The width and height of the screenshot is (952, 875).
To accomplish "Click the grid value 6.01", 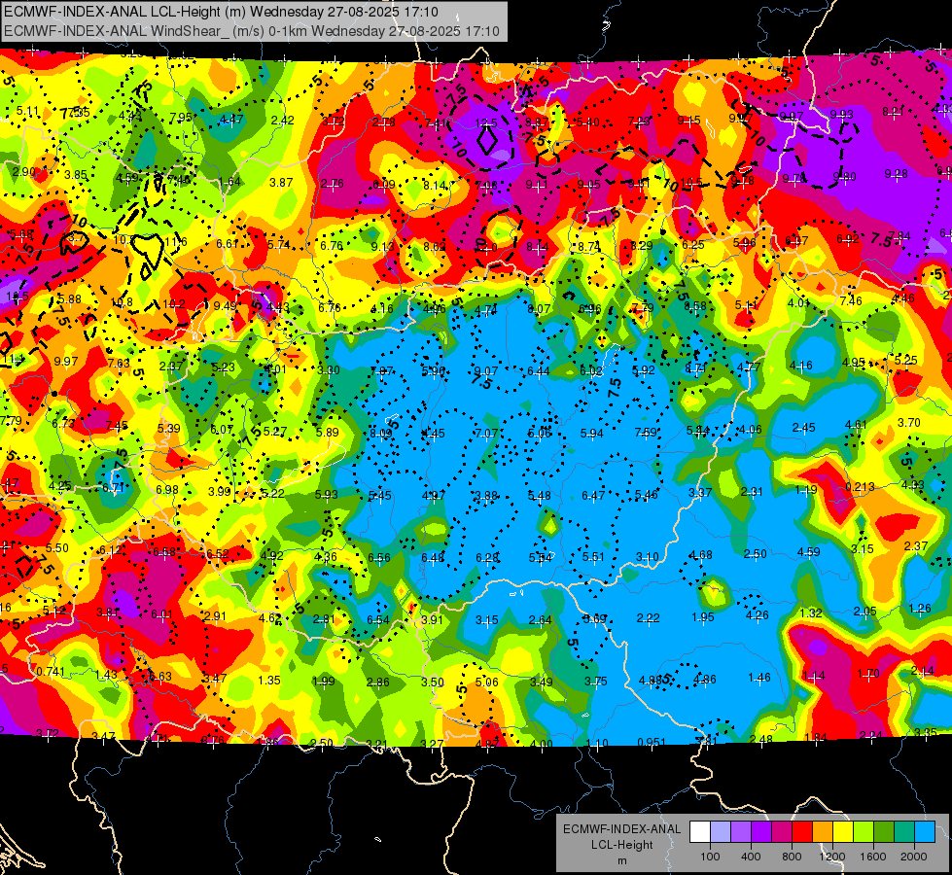I will (162, 614).
